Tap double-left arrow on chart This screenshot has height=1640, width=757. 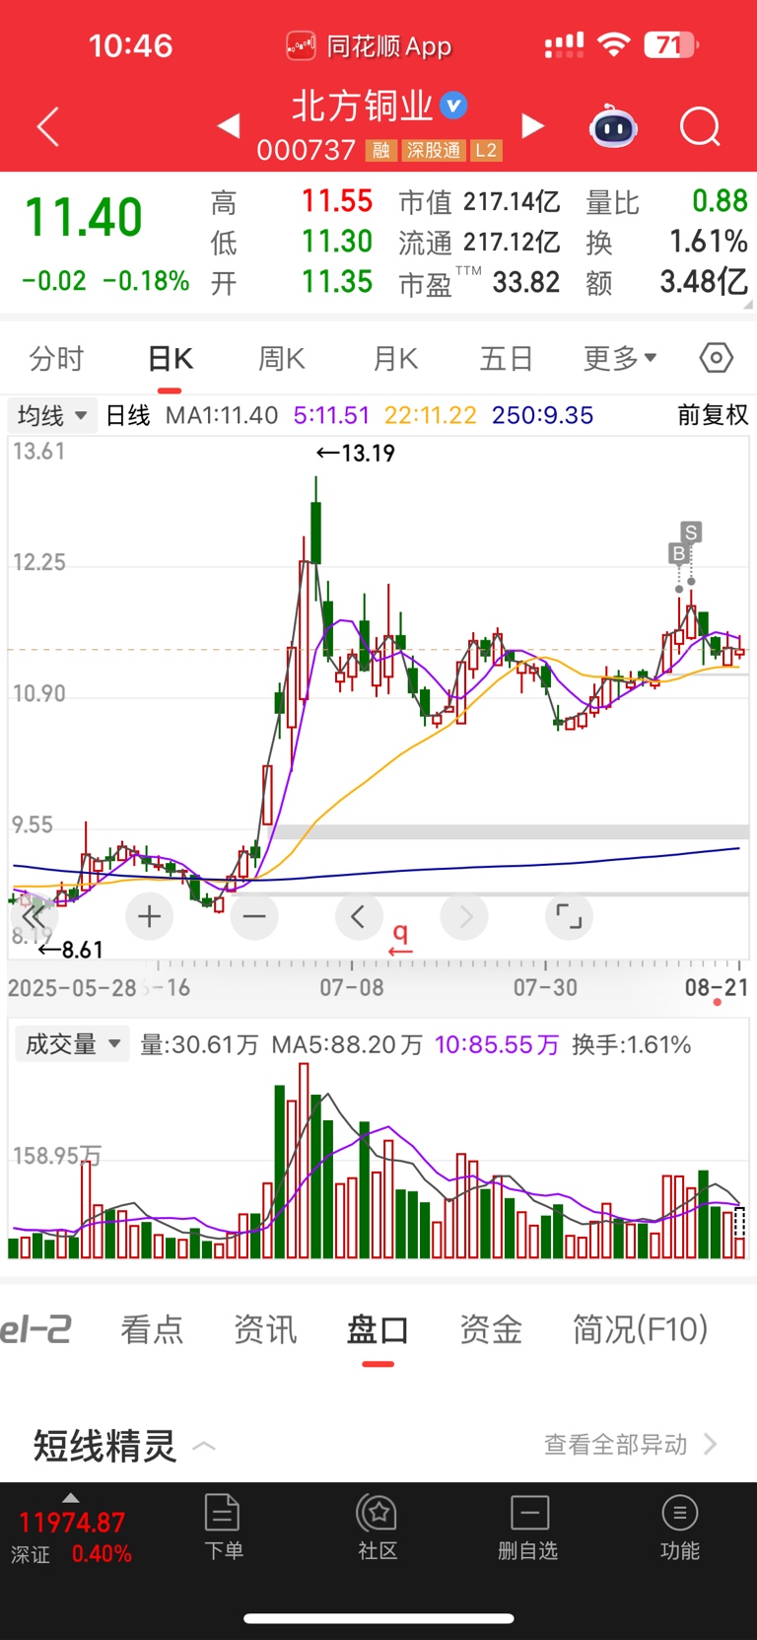[x=33, y=916]
